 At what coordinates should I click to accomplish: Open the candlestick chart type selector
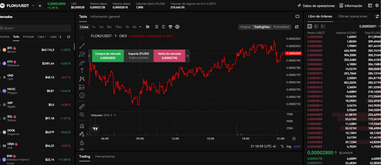[148, 27]
